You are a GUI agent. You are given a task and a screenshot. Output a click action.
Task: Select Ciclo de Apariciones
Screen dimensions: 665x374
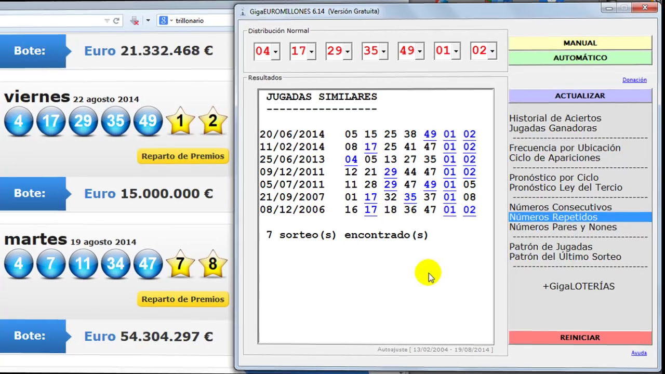tap(554, 158)
